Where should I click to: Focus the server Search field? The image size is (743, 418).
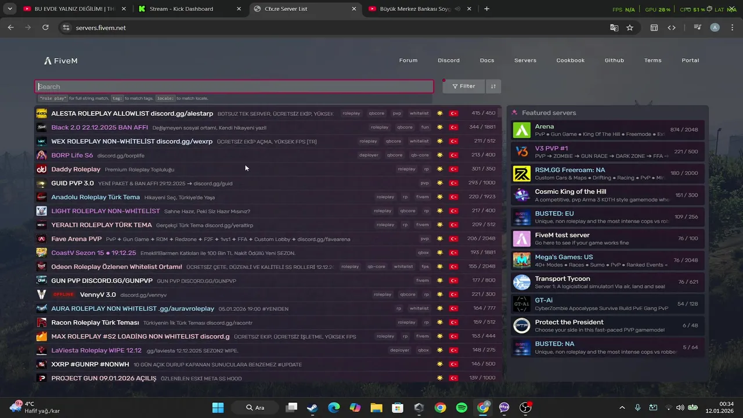coord(234,87)
